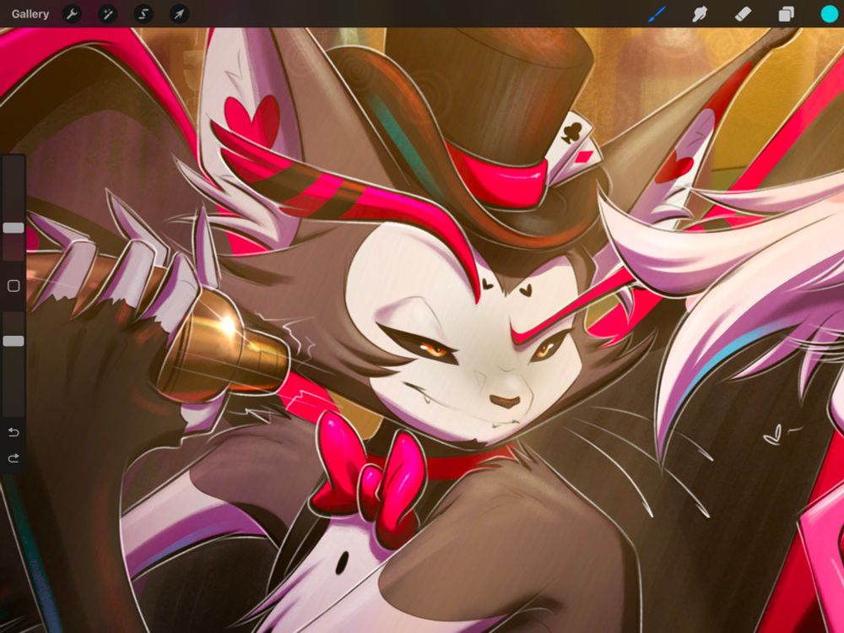This screenshot has width=844, height=633.
Task: Select the Smudge finger tool
Action: 700,14
